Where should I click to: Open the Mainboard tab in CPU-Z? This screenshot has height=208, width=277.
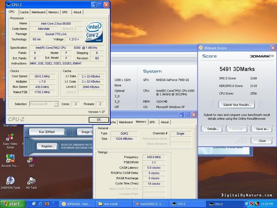pyautogui.click(x=38, y=12)
